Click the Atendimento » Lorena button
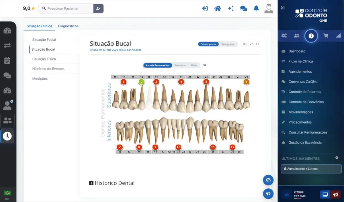Image resolution: width=344 pixels, height=202 pixels. tap(311, 169)
